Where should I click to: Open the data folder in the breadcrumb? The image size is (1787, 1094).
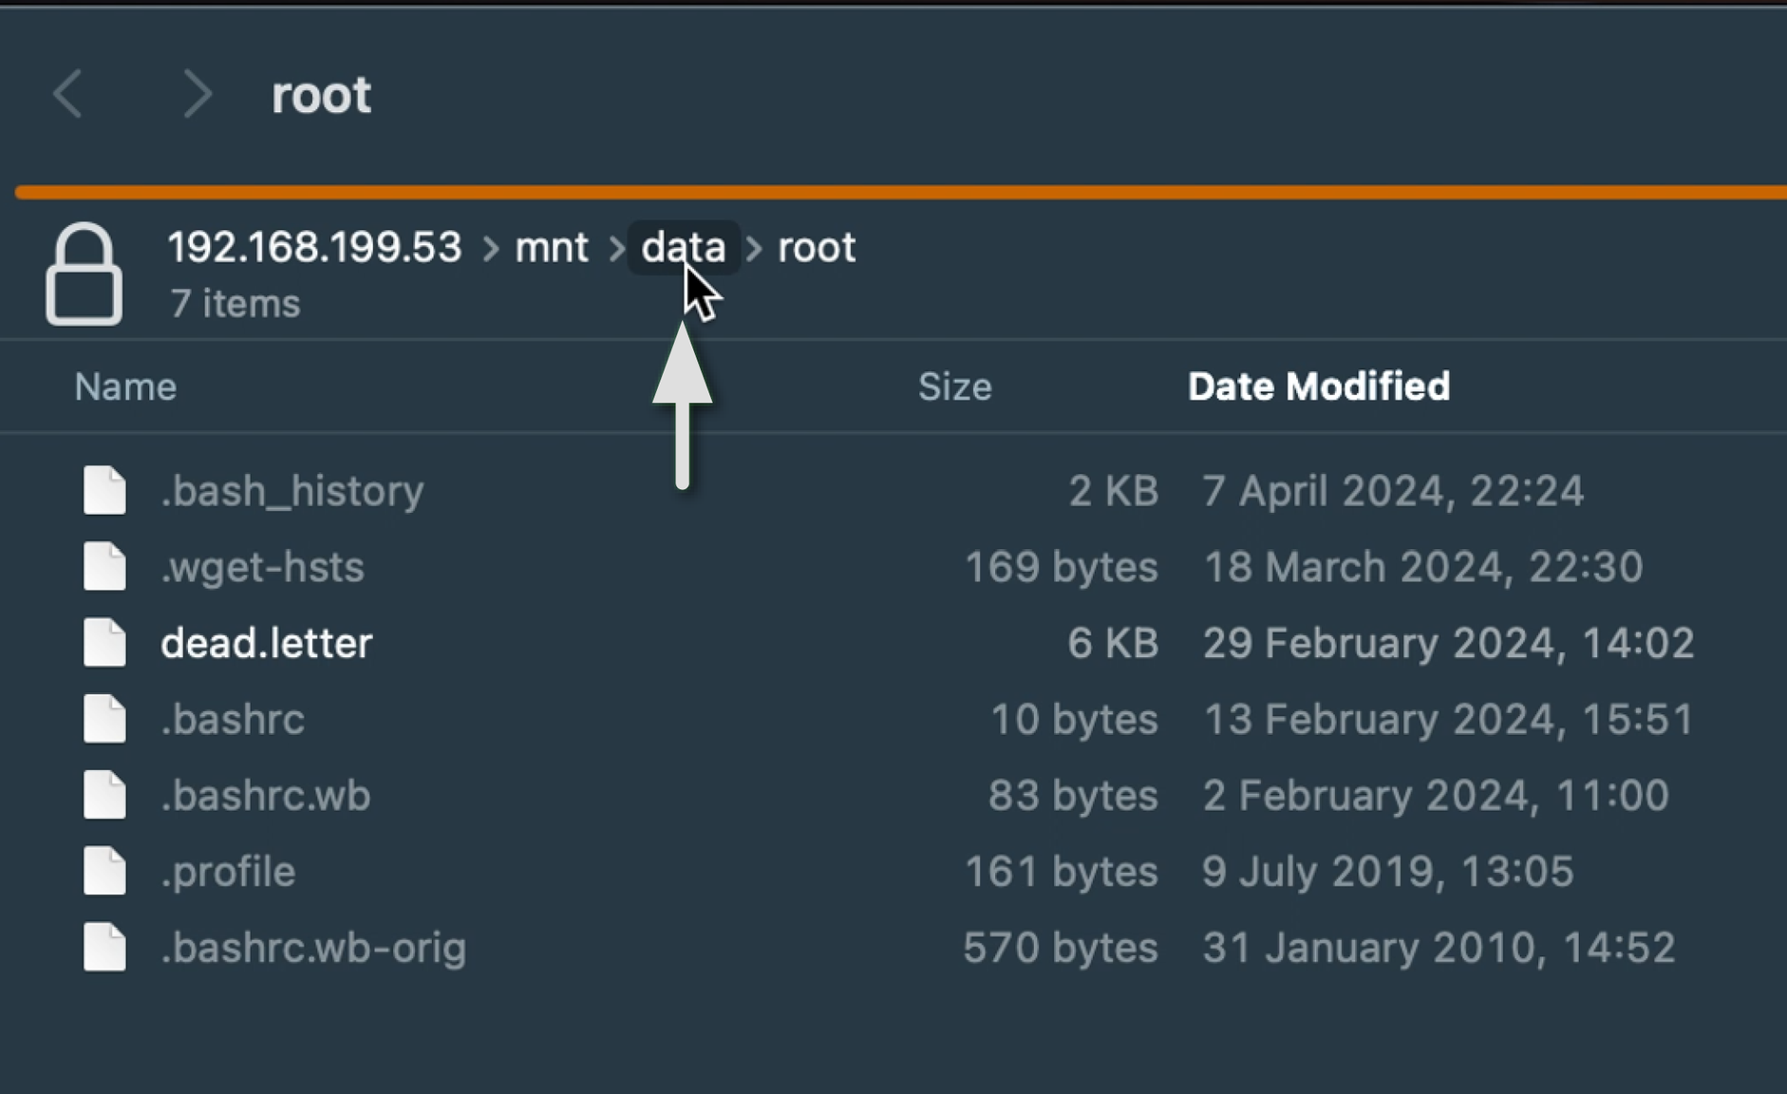pyautogui.click(x=682, y=248)
